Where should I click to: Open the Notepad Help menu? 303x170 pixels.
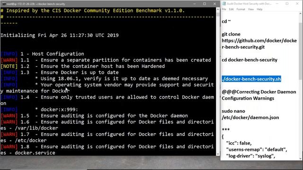259,9
